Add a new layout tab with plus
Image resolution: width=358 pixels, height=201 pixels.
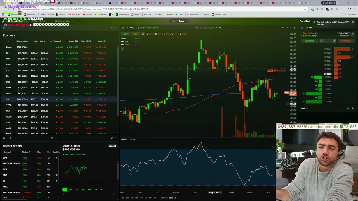[79, 21]
